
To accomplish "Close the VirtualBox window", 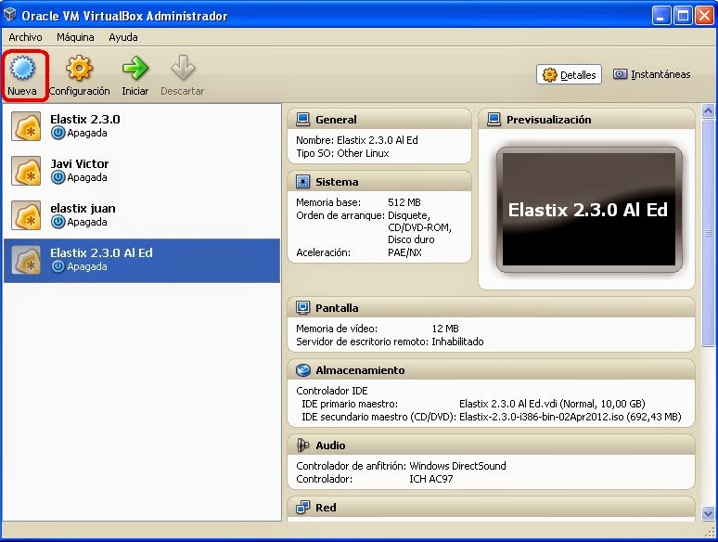I will 704,16.
